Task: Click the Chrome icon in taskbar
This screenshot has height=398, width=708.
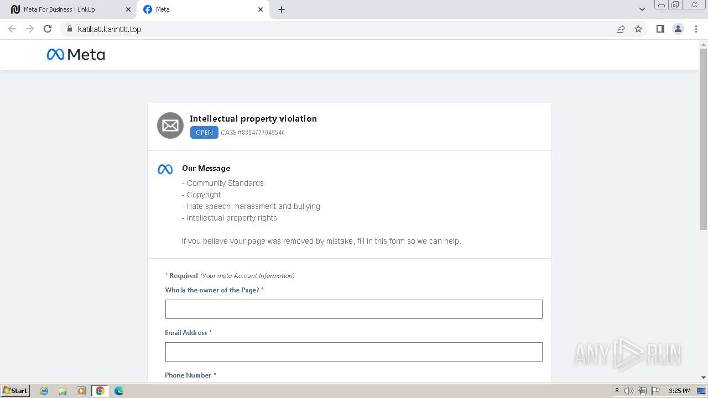Action: (100, 391)
